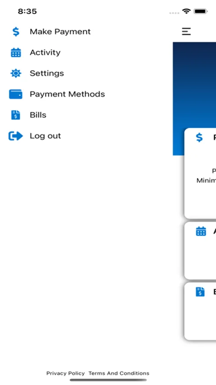Select the Payment Methods menu label
This screenshot has width=216, height=385.
67,94
